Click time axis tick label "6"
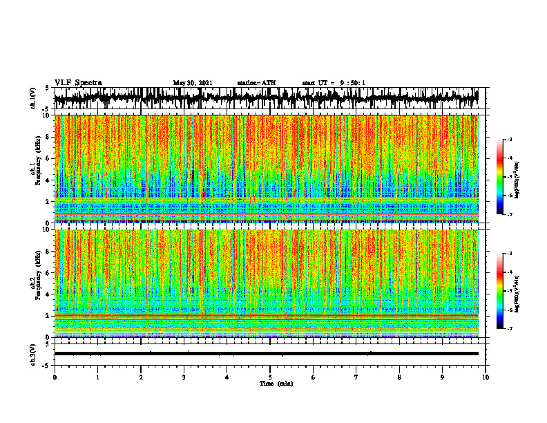This screenshot has width=547, height=423. [314, 377]
